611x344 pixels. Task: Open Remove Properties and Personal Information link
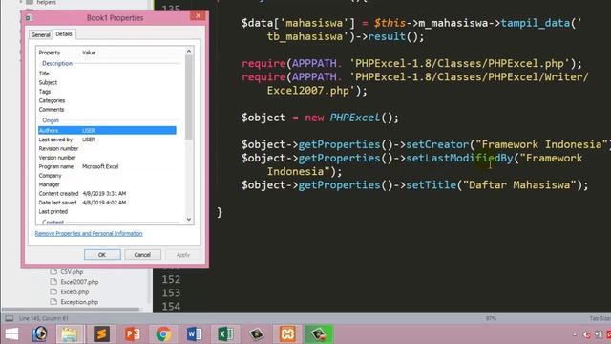point(89,233)
